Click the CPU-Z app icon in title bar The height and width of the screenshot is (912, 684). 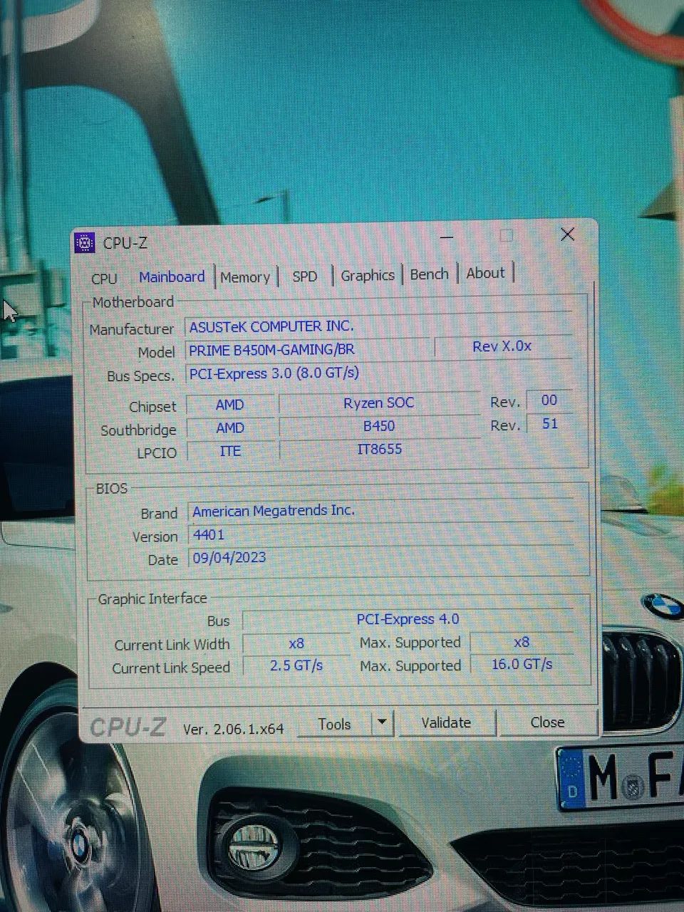coord(85,243)
